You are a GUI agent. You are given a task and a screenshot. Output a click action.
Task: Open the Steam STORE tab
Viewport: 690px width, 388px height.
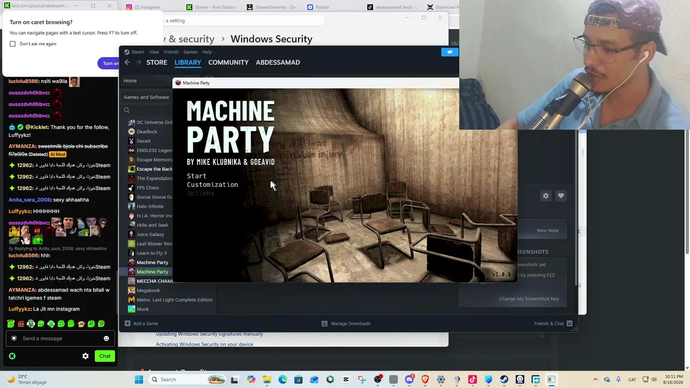[x=157, y=63]
